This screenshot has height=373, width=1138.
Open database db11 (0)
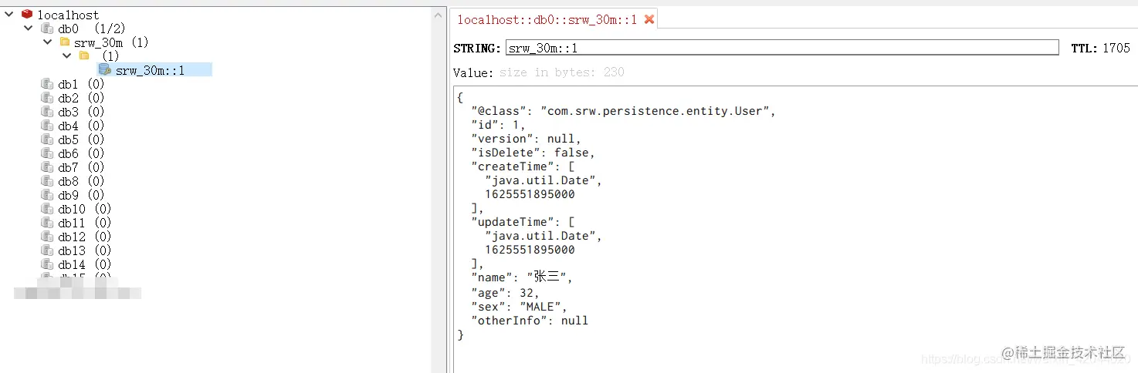point(85,223)
